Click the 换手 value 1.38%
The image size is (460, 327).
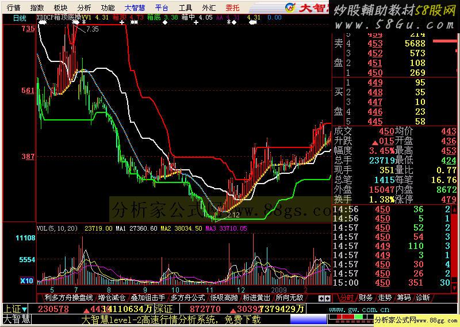(382, 200)
